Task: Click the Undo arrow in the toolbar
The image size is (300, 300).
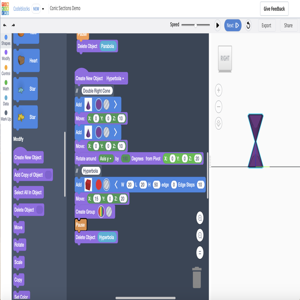Action: click(5, 25)
